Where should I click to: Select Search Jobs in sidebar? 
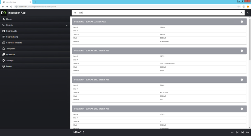tap(12, 31)
